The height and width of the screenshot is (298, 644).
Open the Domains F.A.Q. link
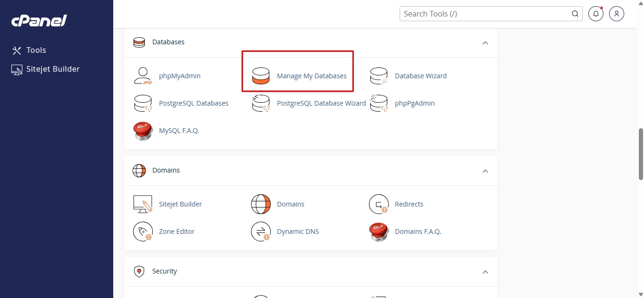click(x=418, y=232)
